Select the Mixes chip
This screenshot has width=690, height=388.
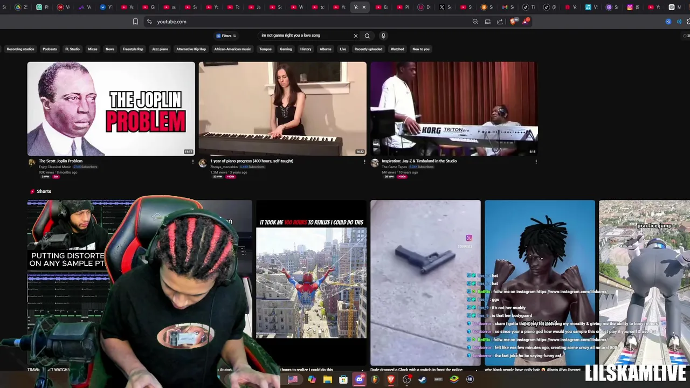click(x=93, y=49)
